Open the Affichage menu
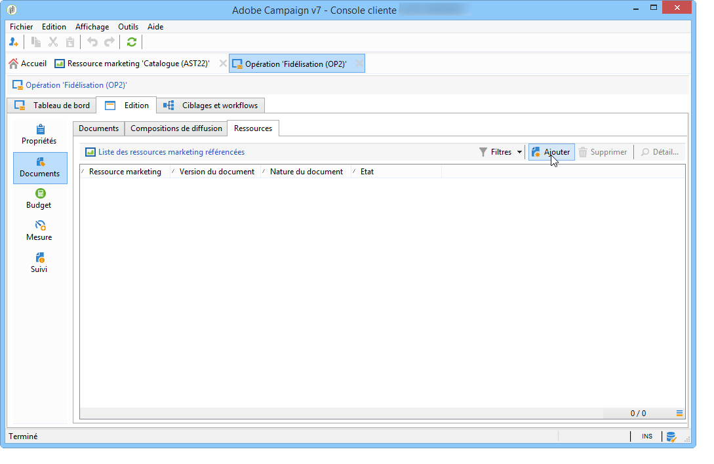The height and width of the screenshot is (464, 714). (x=92, y=27)
